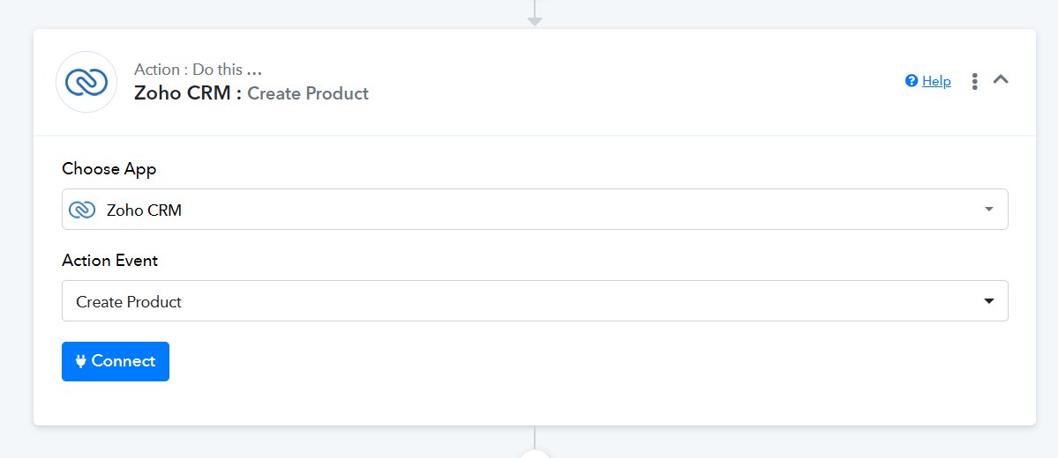Click the Action Event label

coord(109,260)
